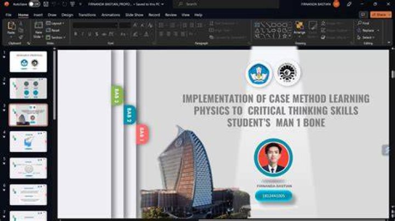The width and height of the screenshot is (395, 221).
Task: Open the font size combo box
Action: tap(125, 25)
